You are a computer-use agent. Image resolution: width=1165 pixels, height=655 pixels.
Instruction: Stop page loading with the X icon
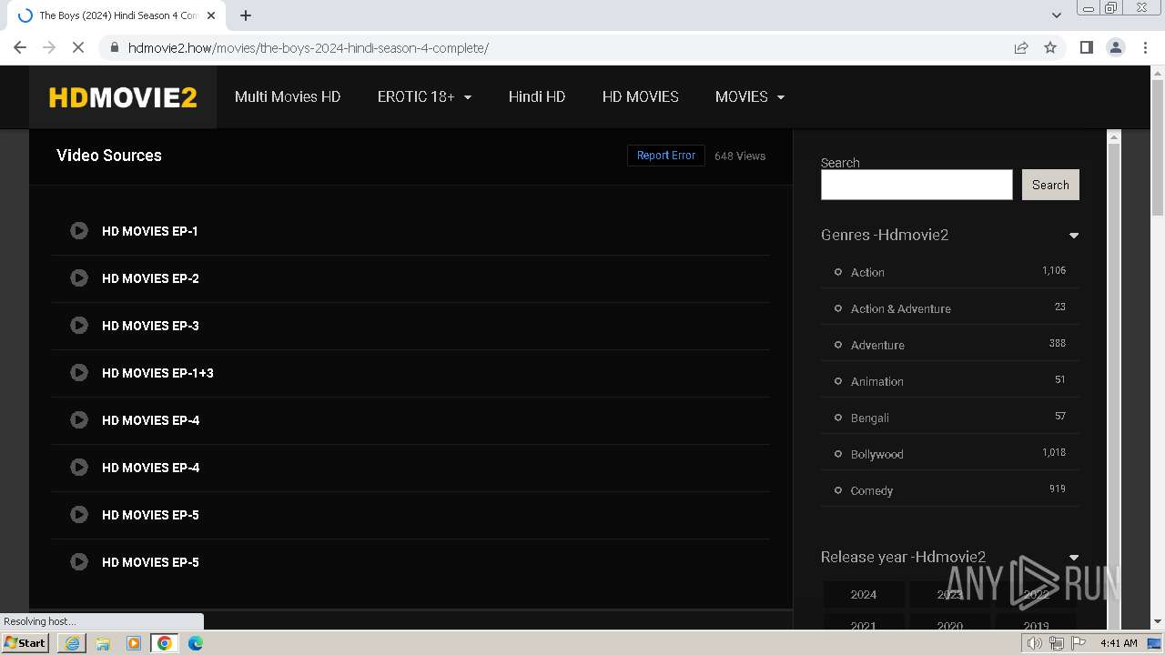click(78, 47)
